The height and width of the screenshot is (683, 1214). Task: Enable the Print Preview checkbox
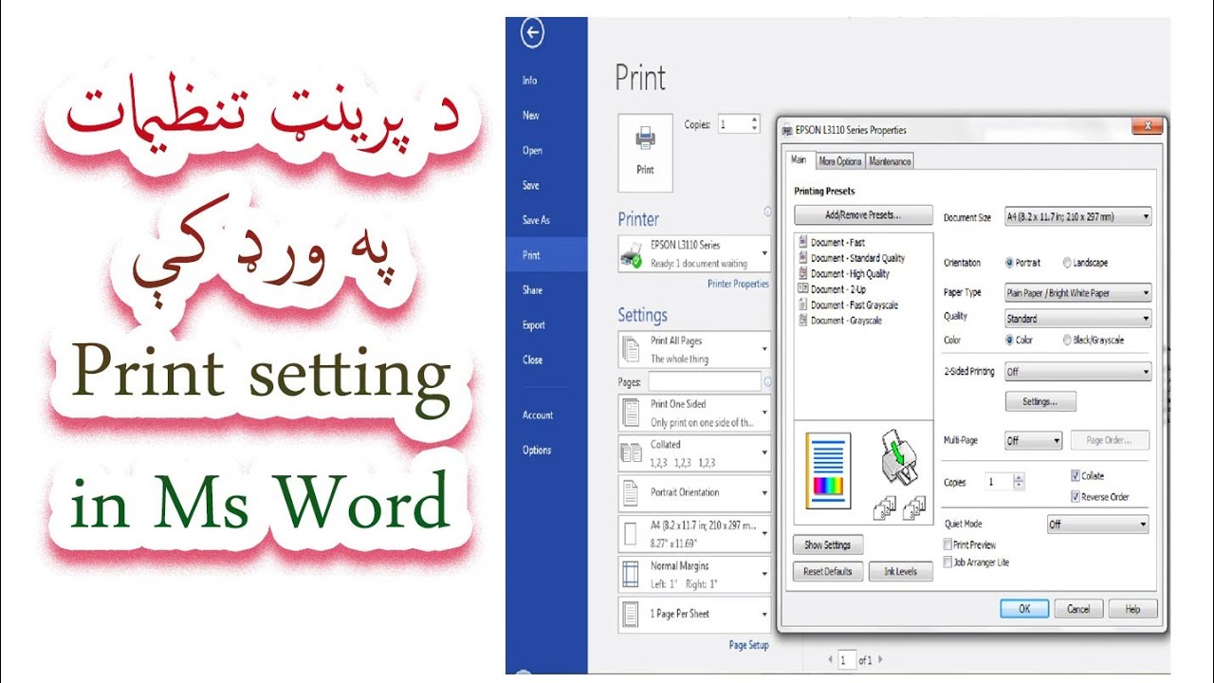[947, 545]
